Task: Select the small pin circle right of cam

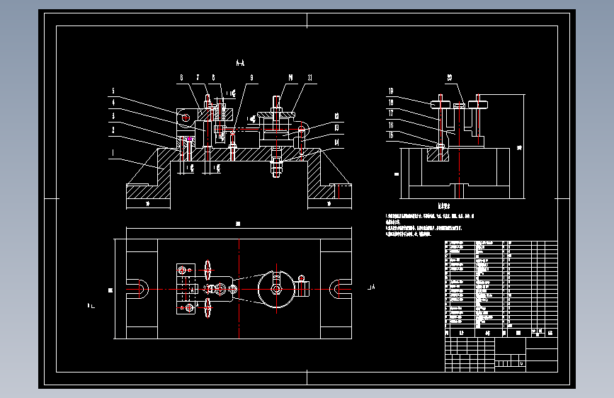Action: [x=302, y=278]
